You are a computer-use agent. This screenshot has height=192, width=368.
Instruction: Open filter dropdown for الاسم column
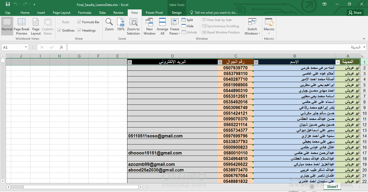[256, 62]
